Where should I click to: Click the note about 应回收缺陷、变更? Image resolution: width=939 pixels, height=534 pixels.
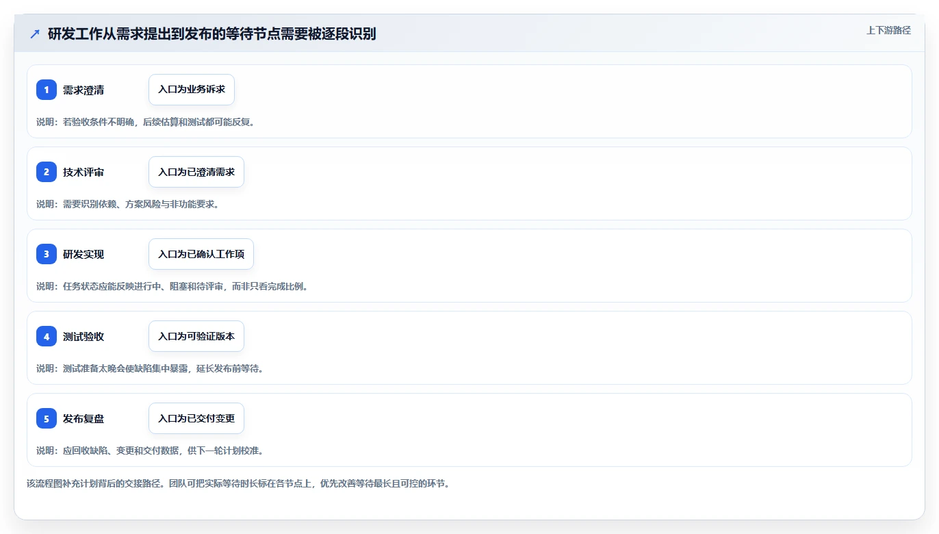[x=150, y=450]
